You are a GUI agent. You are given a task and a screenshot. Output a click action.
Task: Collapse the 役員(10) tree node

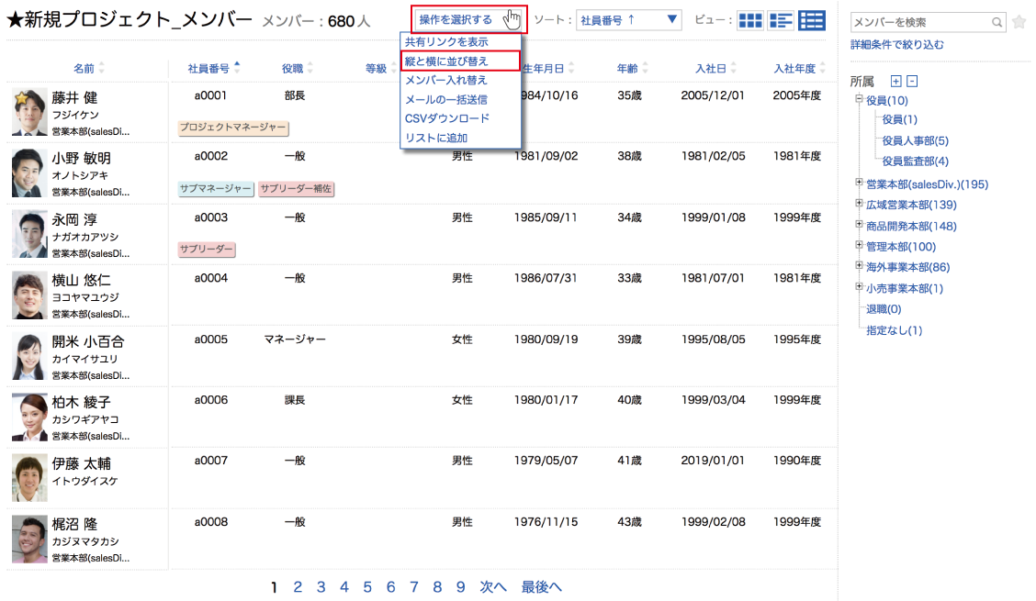(x=859, y=99)
